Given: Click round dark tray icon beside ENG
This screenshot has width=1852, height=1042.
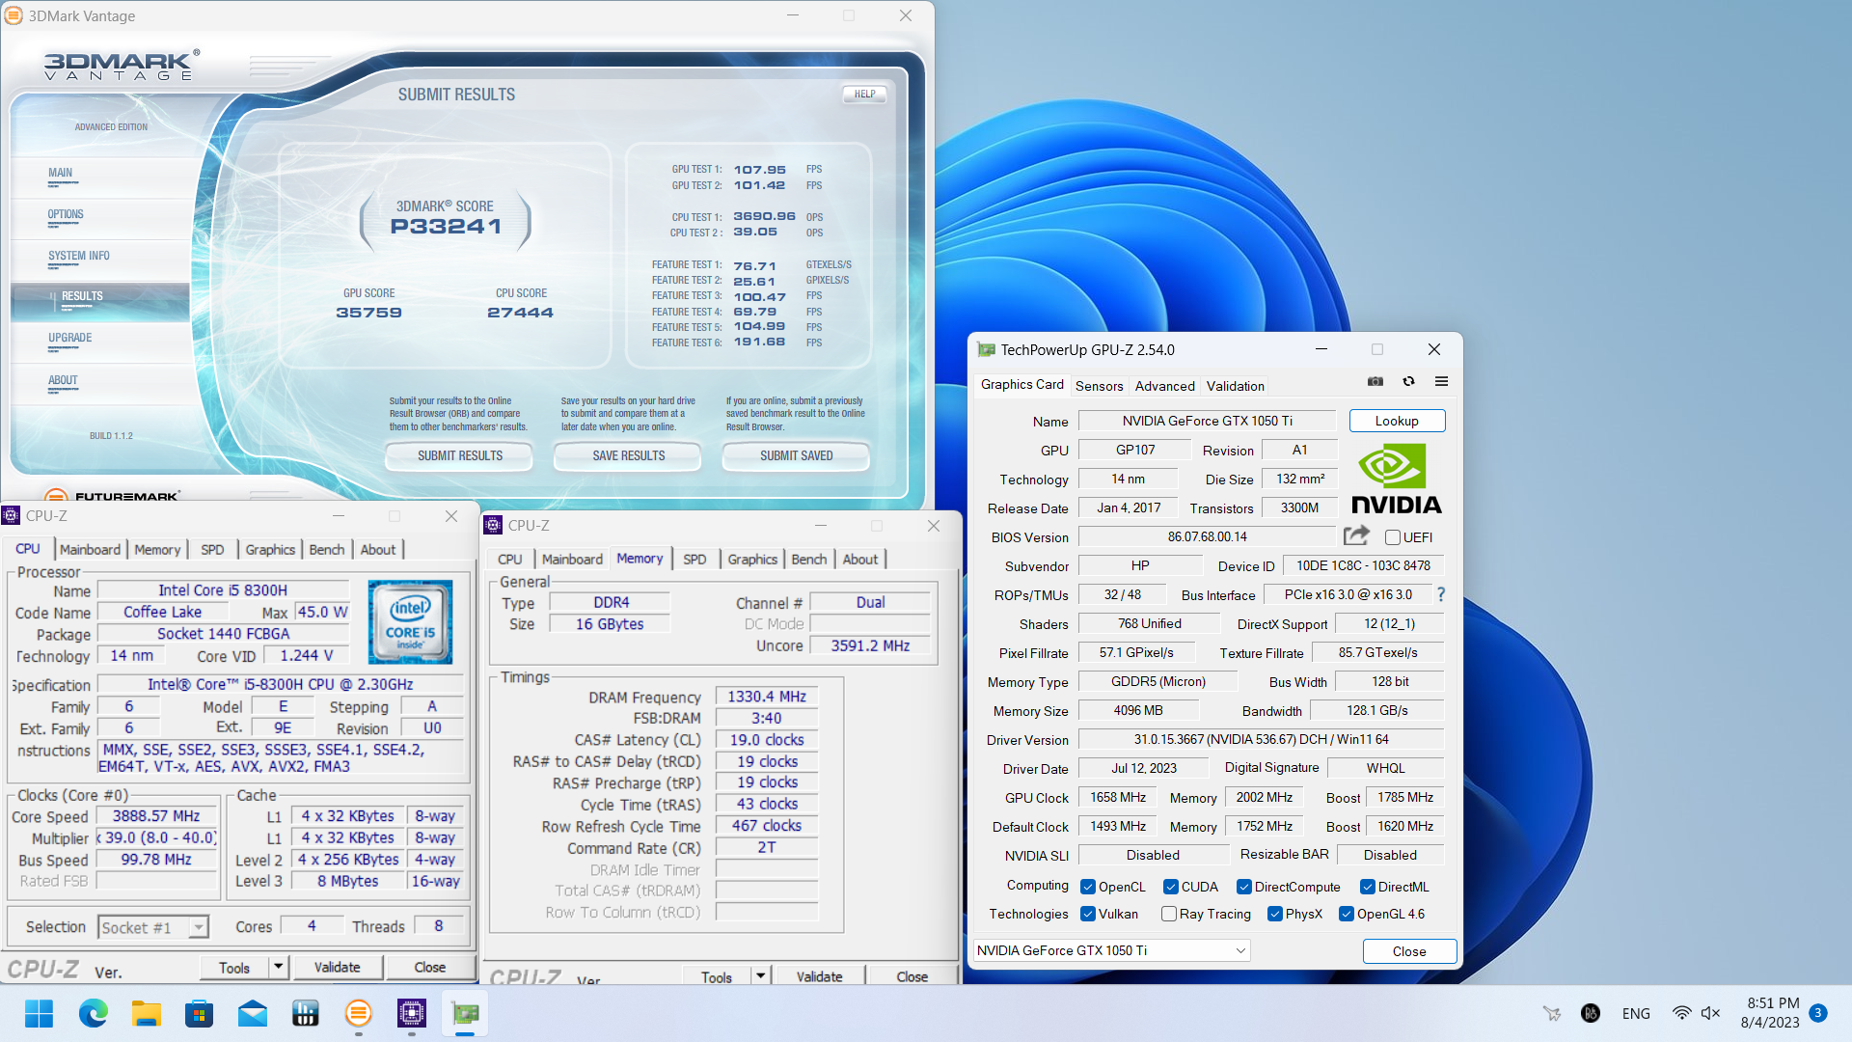Looking at the screenshot, I should click(1591, 1013).
